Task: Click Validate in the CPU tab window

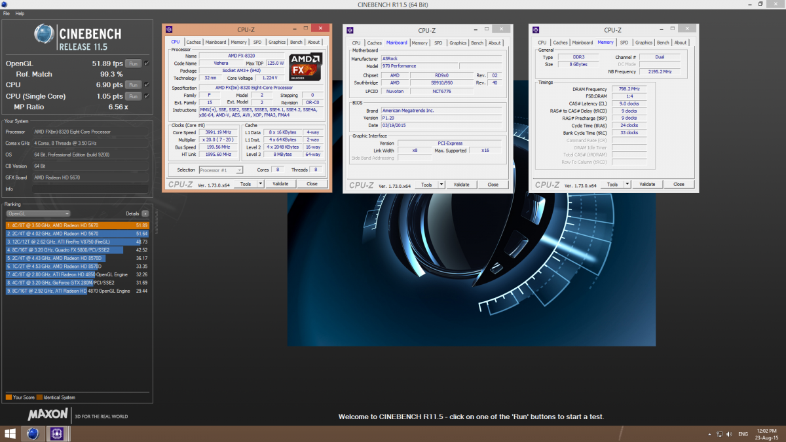Action: click(x=280, y=184)
